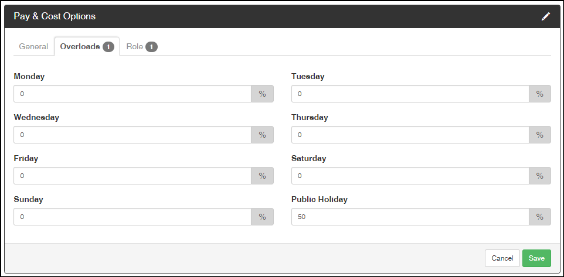This screenshot has height=277, width=564.
Task: Click the Tuesday percentage input field
Action: point(410,94)
